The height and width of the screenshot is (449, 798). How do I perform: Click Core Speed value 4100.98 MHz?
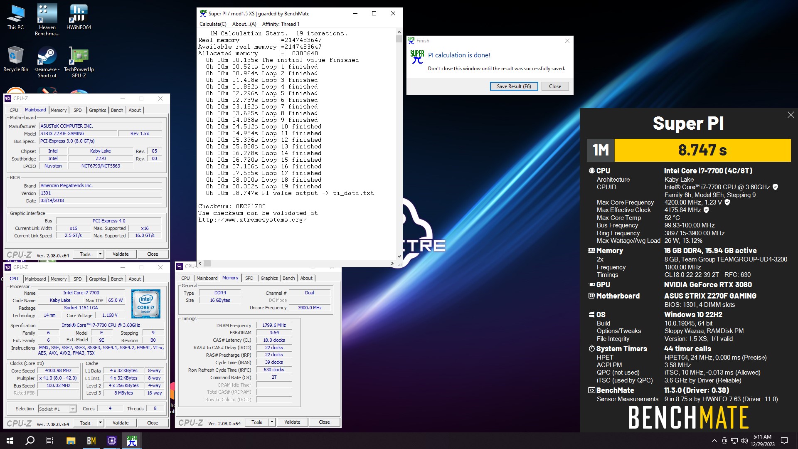[58, 371]
